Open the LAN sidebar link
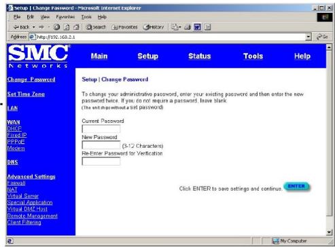The height and width of the screenshot is (247, 335). [x=12, y=109]
